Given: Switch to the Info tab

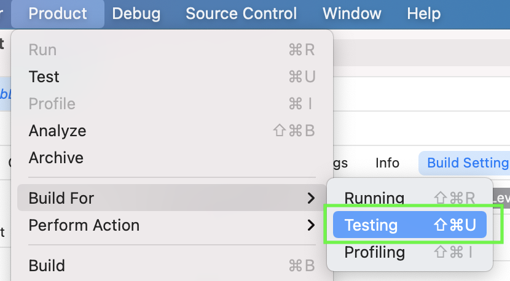Looking at the screenshot, I should click(x=387, y=163).
